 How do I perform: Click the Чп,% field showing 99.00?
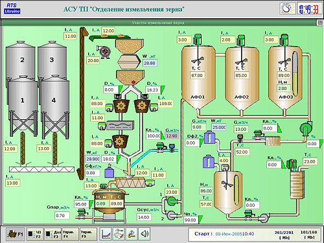191,220
